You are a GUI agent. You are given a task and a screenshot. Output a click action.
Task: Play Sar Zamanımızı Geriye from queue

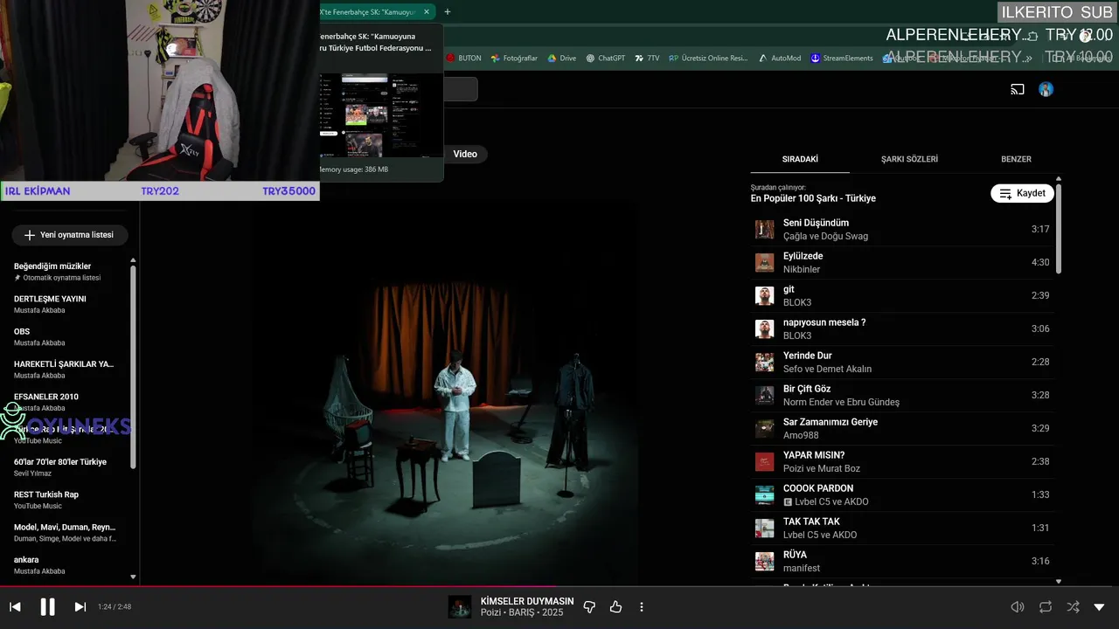pos(902,428)
